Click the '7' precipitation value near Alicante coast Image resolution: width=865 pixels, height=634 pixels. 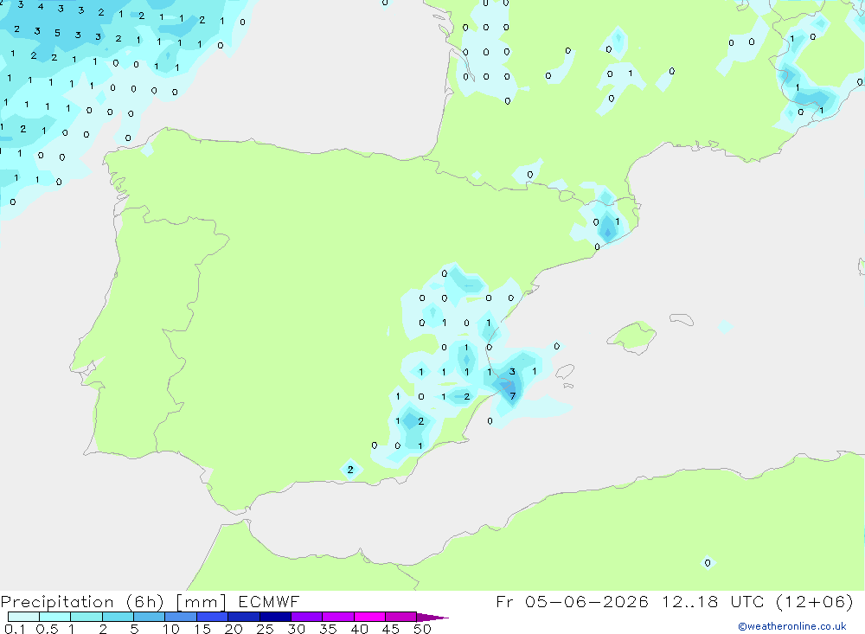pyautogui.click(x=512, y=396)
